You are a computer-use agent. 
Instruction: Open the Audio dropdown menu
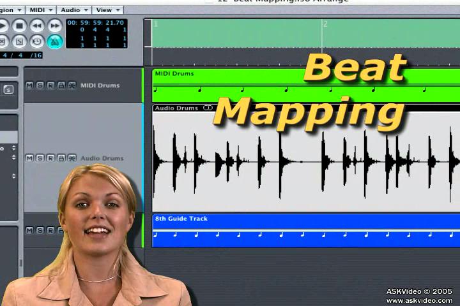tap(74, 10)
